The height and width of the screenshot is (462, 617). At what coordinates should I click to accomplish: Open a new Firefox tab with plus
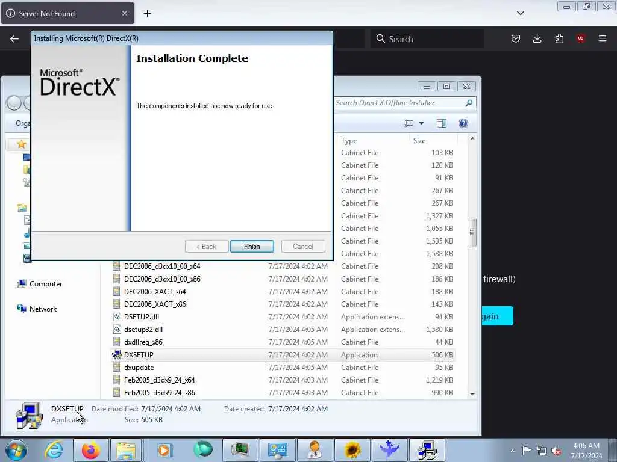coord(147,14)
